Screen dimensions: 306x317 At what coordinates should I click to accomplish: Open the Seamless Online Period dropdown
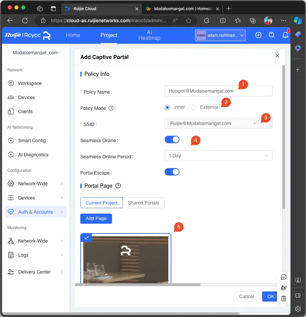tap(219, 156)
